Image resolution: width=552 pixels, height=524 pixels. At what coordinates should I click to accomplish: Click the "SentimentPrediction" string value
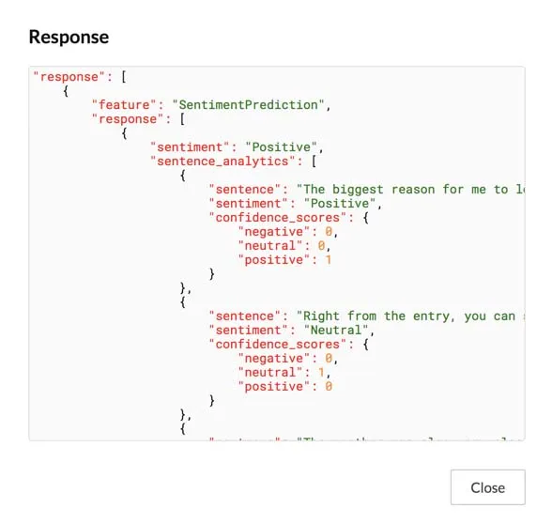point(248,105)
